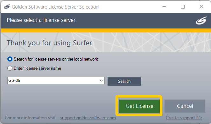Viewport: 211px width, 124px height.
Task: Close the License Server Selection dialog
Action: click(x=201, y=7)
